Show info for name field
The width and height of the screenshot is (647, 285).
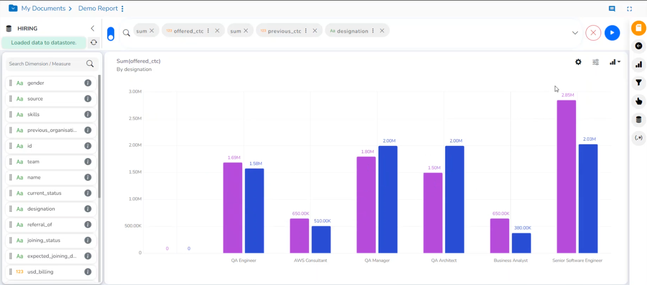click(x=88, y=177)
